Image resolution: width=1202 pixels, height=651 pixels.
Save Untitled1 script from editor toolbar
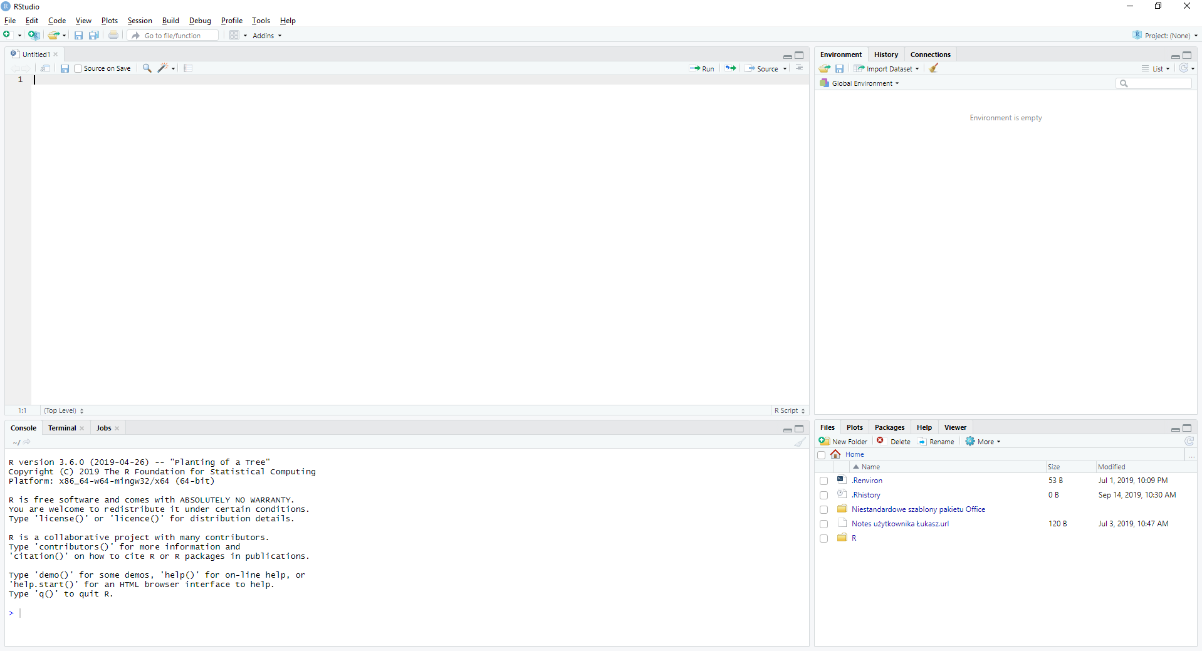point(65,68)
